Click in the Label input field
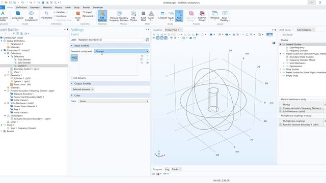This screenshot has height=183, width=326. pyautogui.click(x=111, y=40)
